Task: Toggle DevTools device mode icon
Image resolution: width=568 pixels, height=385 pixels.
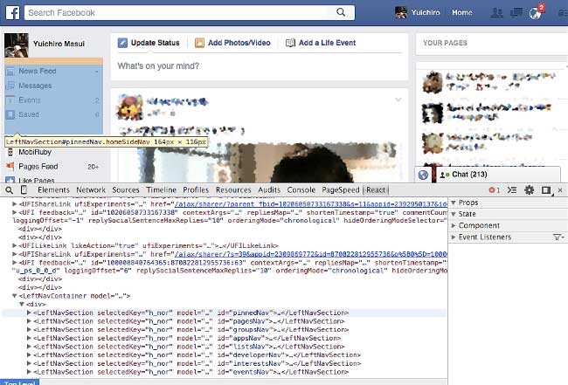Action: point(24,190)
